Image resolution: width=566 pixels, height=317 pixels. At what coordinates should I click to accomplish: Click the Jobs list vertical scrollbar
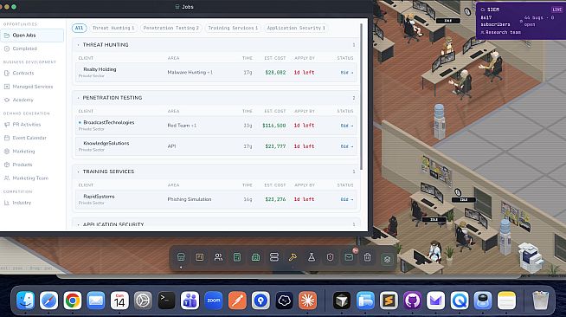(362, 97)
